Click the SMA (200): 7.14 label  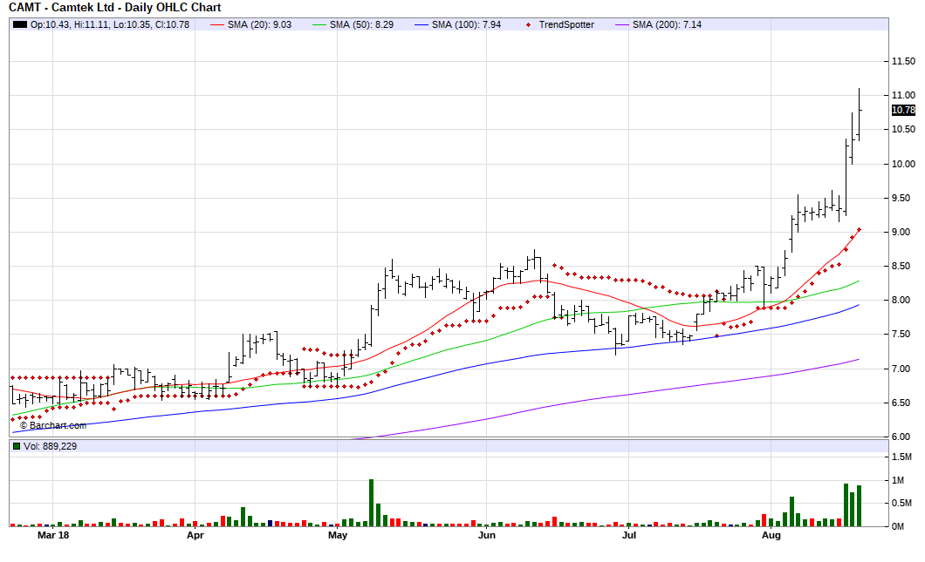(668, 24)
